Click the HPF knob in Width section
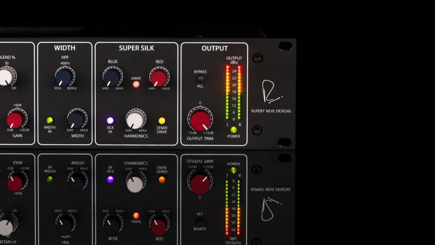Screen dimensions: 435x245 click(x=64, y=77)
